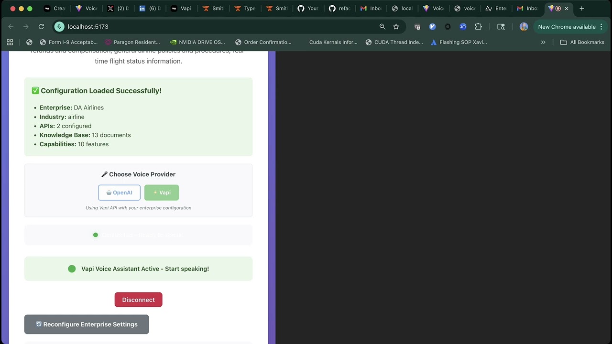
Task: Click the Enterprise: DA Airlines line
Action: [x=72, y=107]
